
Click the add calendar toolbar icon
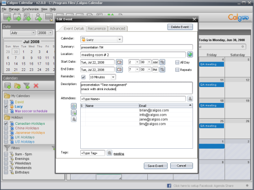[x=17, y=17]
